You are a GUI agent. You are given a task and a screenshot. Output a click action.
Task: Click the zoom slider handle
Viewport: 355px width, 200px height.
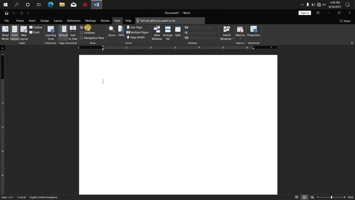point(332,198)
